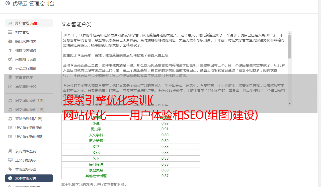Click the 历史学 category cell

96,129
